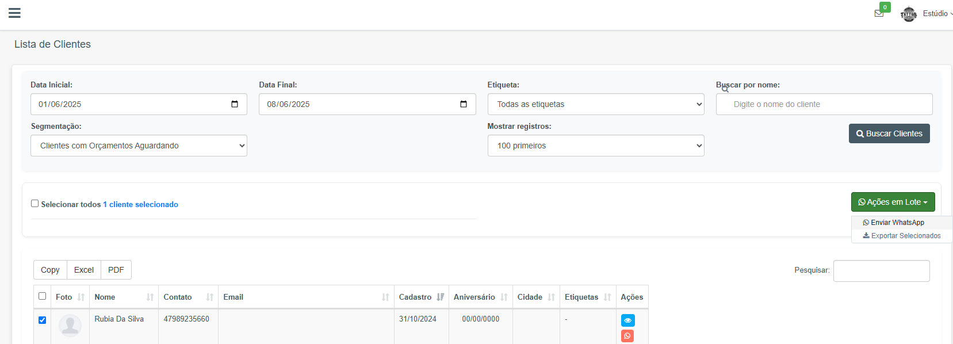Open the Mostrar registros dropdown
This screenshot has width=953, height=344.
[x=595, y=146]
